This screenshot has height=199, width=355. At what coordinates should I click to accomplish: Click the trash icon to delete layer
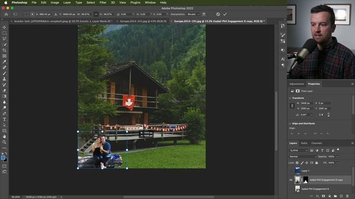pyautogui.click(x=347, y=196)
